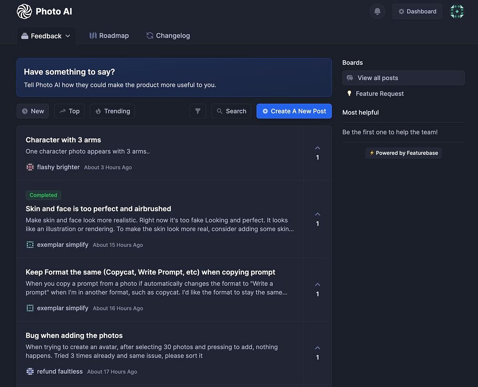478x387 pixels.
Task: Click Create A New Post button
Action: (294, 111)
